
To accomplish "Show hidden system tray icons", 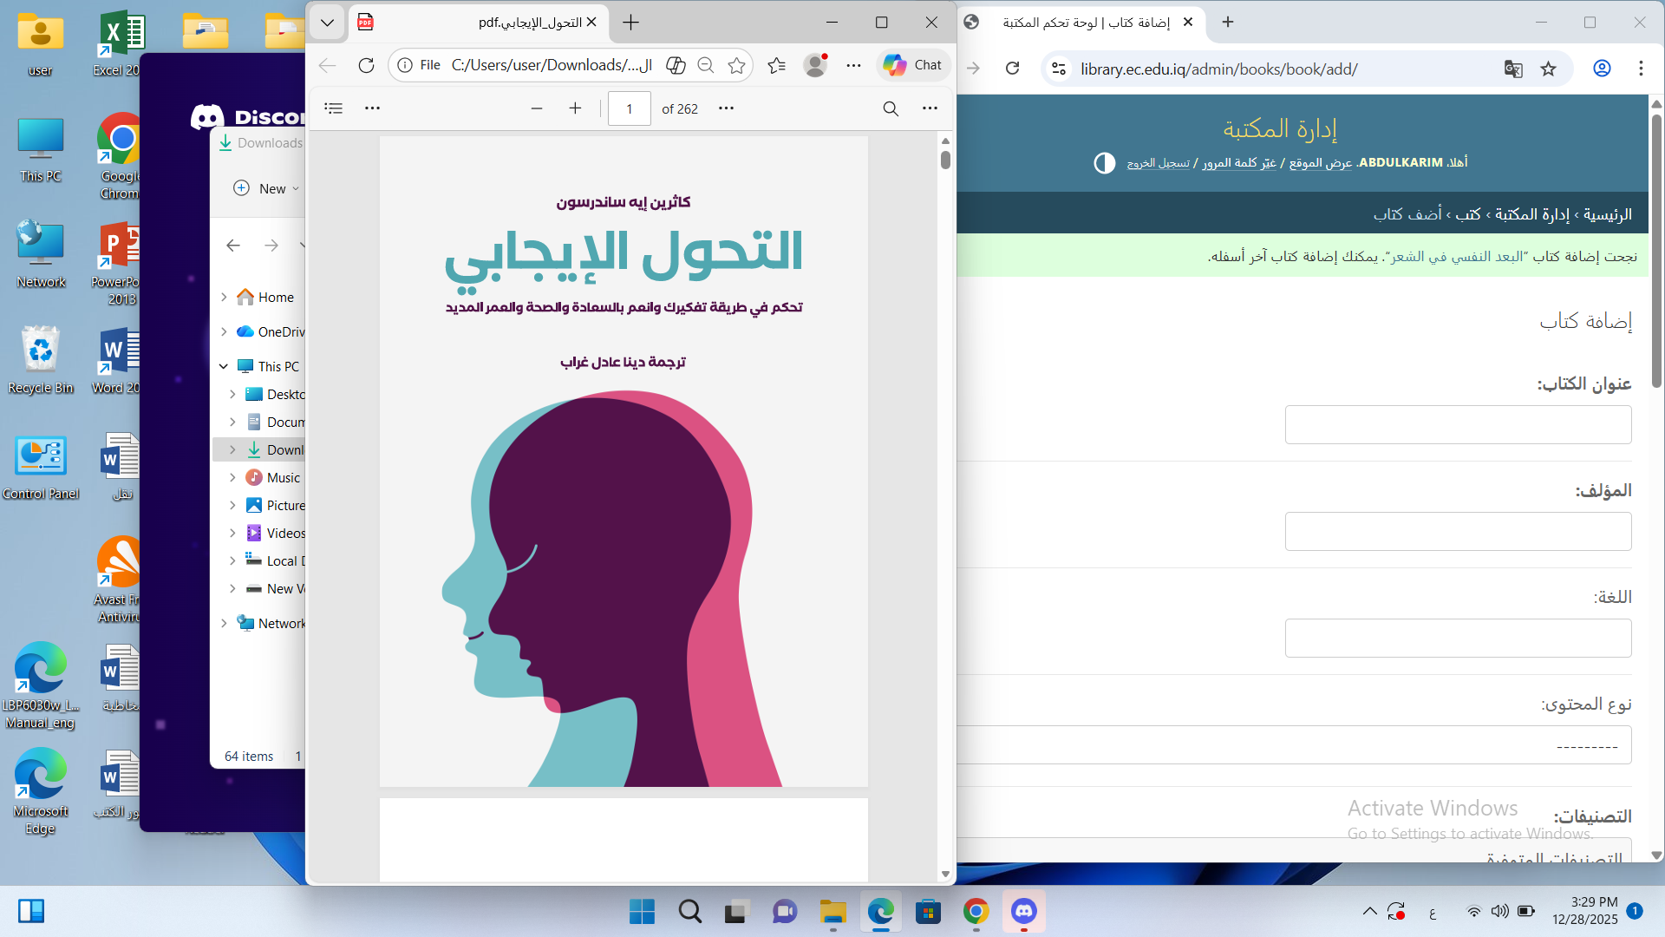I will click(x=1370, y=912).
